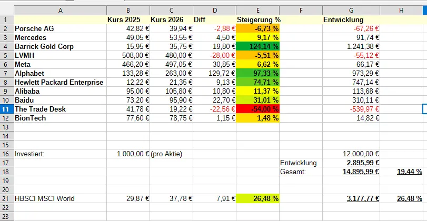427x221 pixels.
Task: Select row 11 header
Action: point(6,109)
